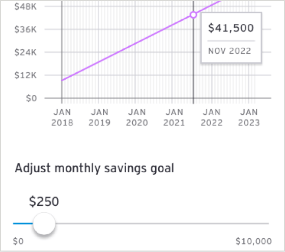This screenshot has width=285, height=252.
Task: Click the $250 slider value label
Action: [44, 201]
